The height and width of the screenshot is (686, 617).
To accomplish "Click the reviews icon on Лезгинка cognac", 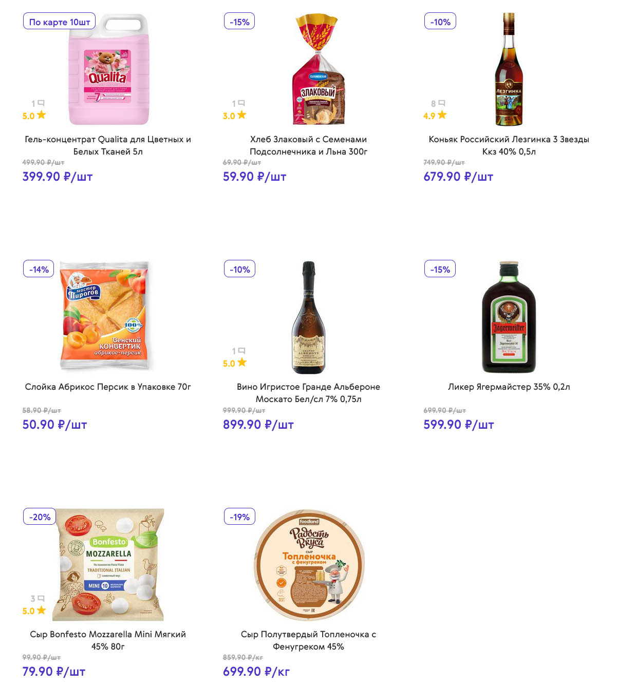I will tap(441, 103).
